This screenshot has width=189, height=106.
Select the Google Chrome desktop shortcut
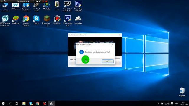(26, 20)
